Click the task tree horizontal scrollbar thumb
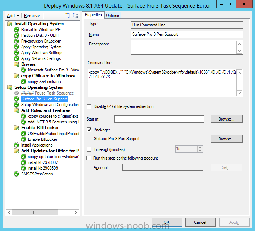255x231 pixels. pyautogui.click(x=35, y=213)
